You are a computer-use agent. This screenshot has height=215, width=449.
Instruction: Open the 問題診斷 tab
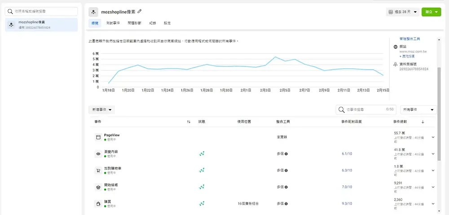click(134, 23)
